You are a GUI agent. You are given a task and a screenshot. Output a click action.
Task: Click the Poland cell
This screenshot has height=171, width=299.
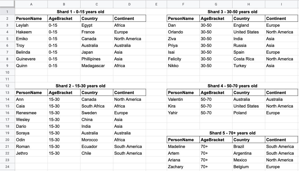coord(249,113)
